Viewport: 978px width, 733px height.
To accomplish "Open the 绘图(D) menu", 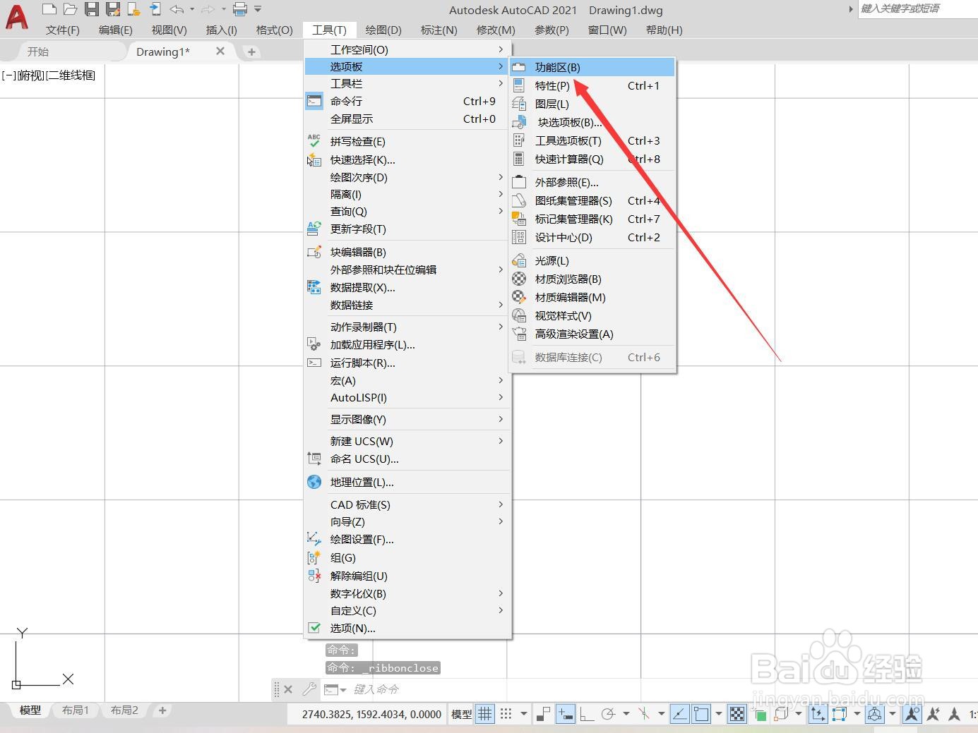I will click(x=383, y=30).
